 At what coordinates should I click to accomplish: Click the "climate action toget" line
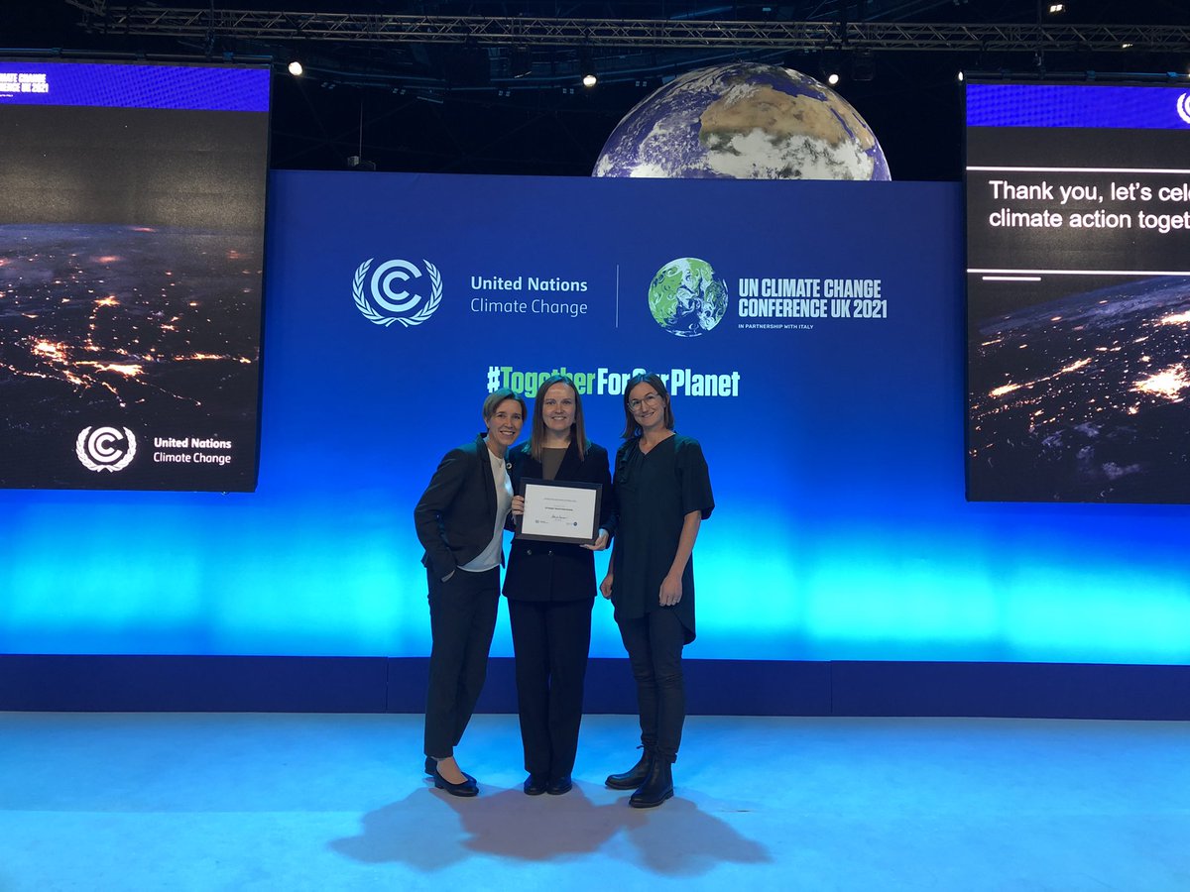click(x=1088, y=218)
